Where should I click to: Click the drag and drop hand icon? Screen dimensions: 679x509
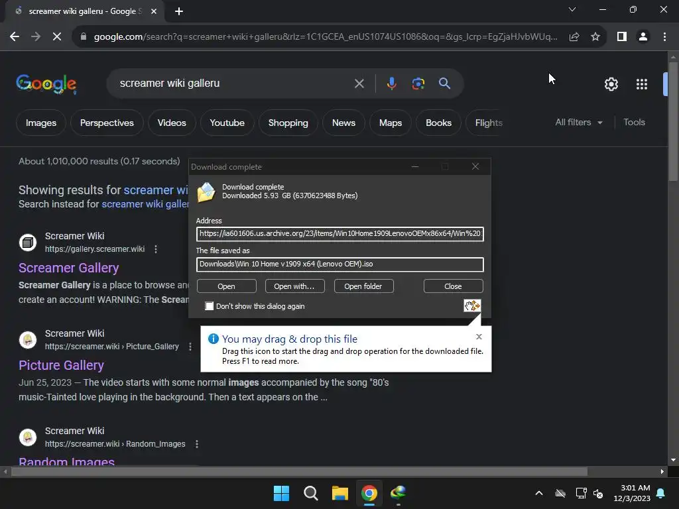(472, 306)
